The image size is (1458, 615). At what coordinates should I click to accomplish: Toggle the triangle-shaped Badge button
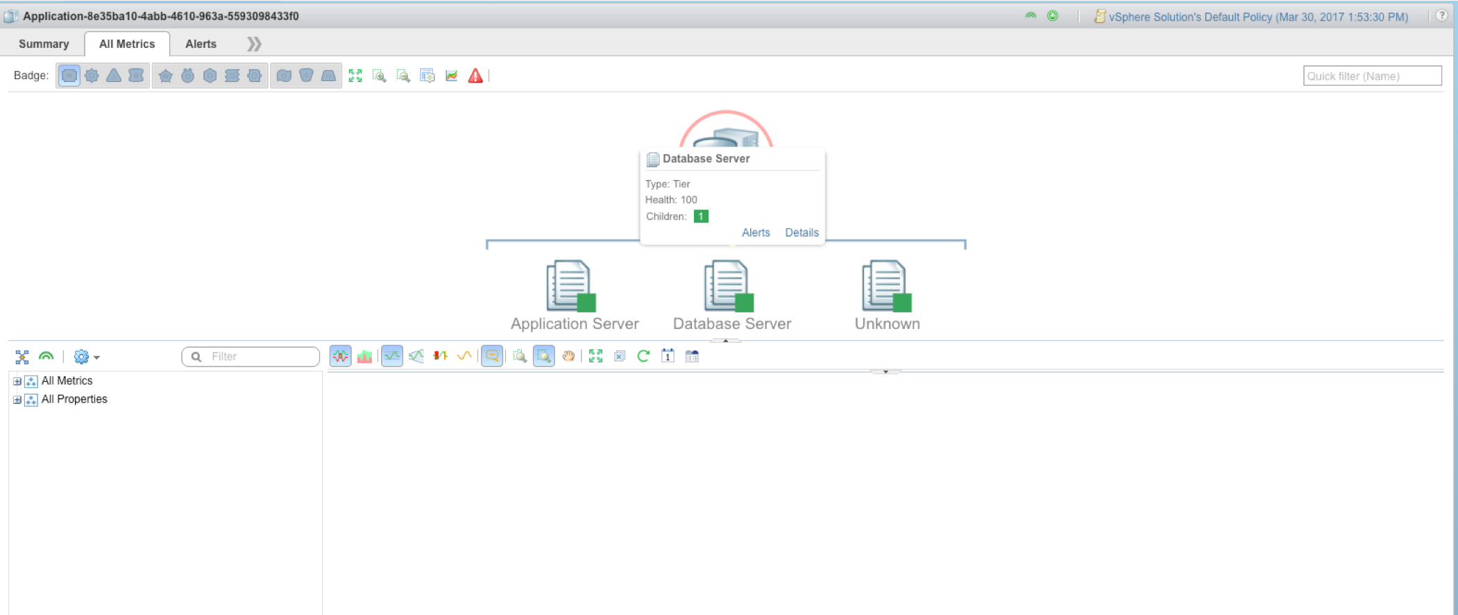coord(114,76)
